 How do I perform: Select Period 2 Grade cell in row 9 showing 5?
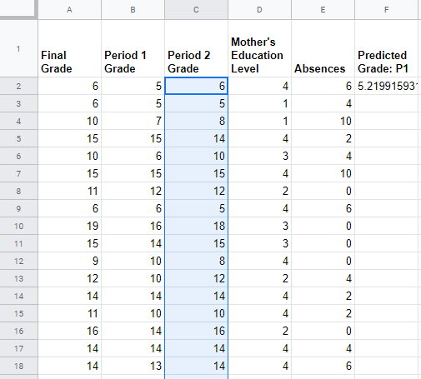tap(196, 208)
